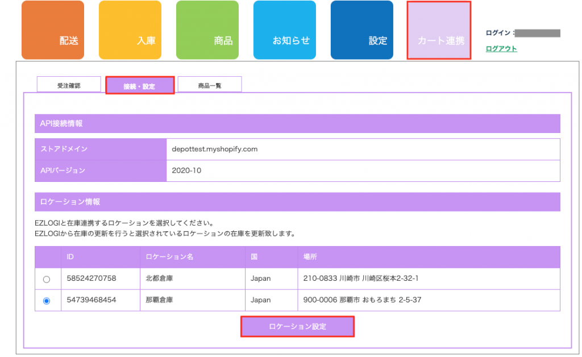Select the 那覇倉庫 location radio button
This screenshot has height=357, width=582.
coord(47,301)
